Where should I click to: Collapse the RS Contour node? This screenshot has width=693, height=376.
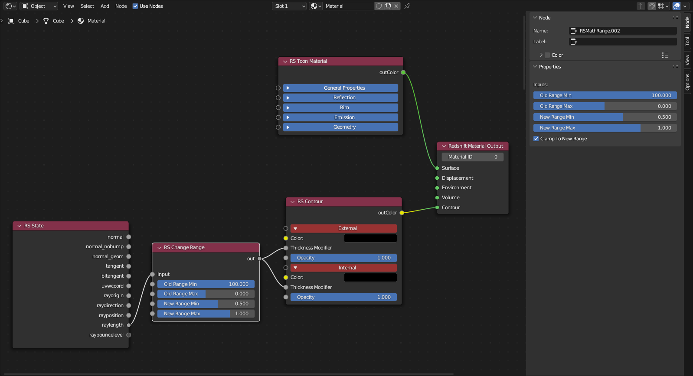click(x=293, y=201)
